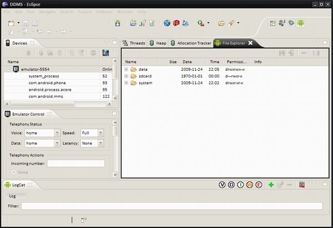This screenshot has height=228, width=333.
Task: Toggle the Debug (D) log level filter
Action: pos(231,185)
